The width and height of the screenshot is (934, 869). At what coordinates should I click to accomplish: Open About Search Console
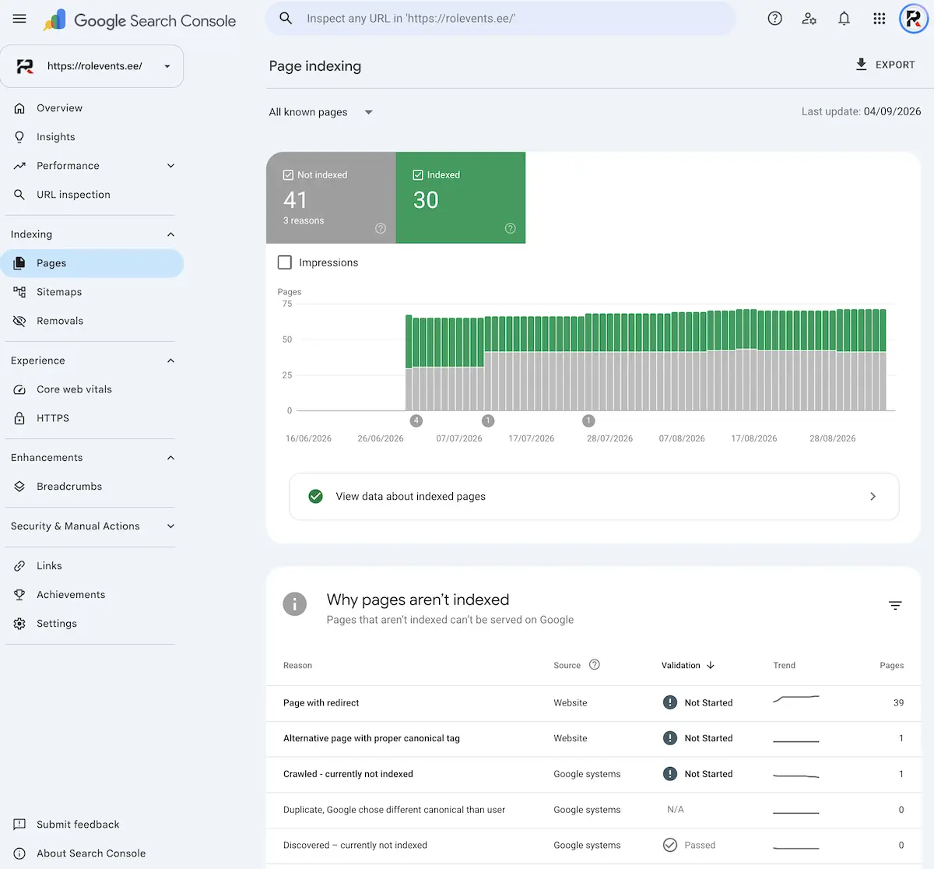click(x=92, y=853)
